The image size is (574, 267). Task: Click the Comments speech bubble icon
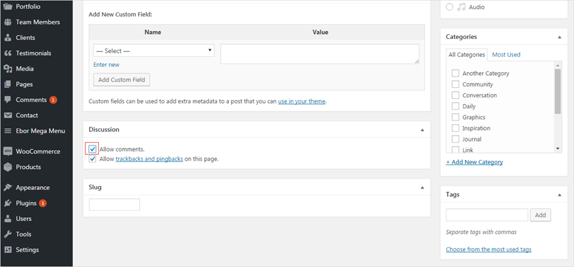(7, 100)
